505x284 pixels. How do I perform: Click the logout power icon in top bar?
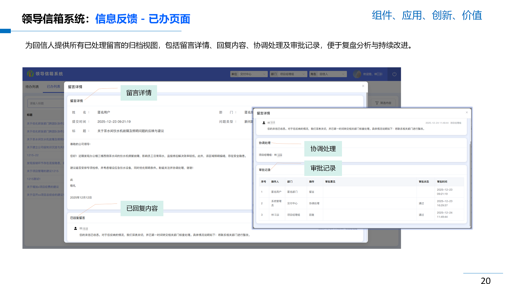coord(394,74)
